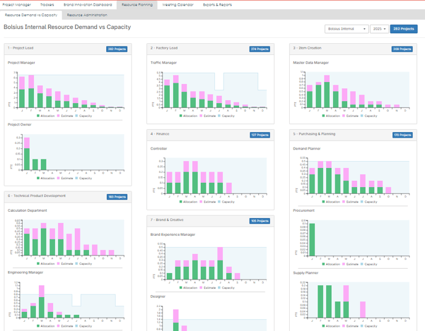Click March bar in Engineering Manager chart
The height and width of the screenshot is (331, 425).
pos(41,301)
